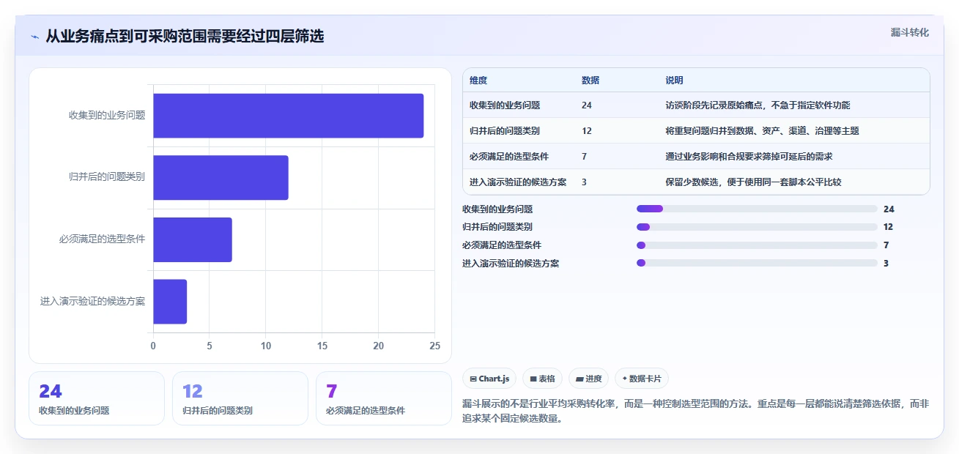Click the table data value 3
Screen dimensions: 959x454
click(x=584, y=182)
